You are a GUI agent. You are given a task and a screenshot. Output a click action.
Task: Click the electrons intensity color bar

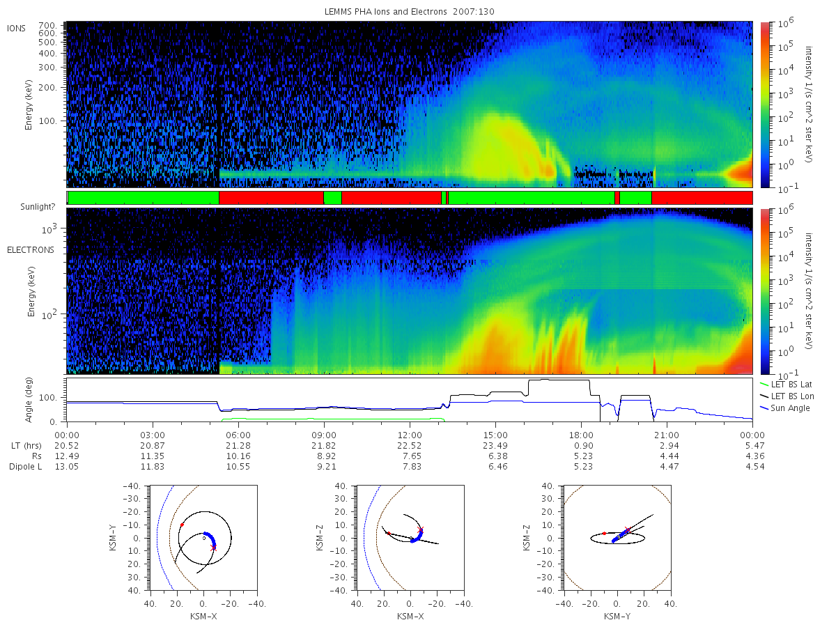[765, 291]
